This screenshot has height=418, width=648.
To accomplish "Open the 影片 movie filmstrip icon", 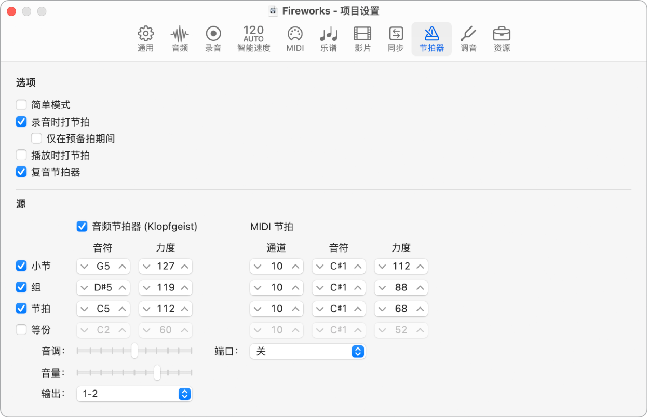I will click(362, 34).
